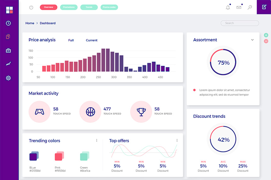Image resolution: width=271 pixels, height=180 pixels.
Task: Open Trending colors three-dot menu
Action: (97, 140)
